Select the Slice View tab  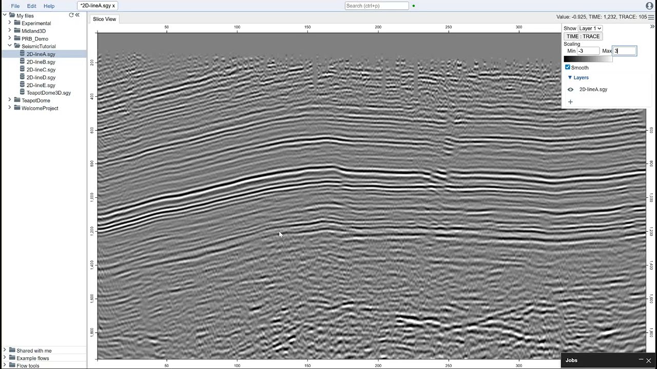coord(104,19)
